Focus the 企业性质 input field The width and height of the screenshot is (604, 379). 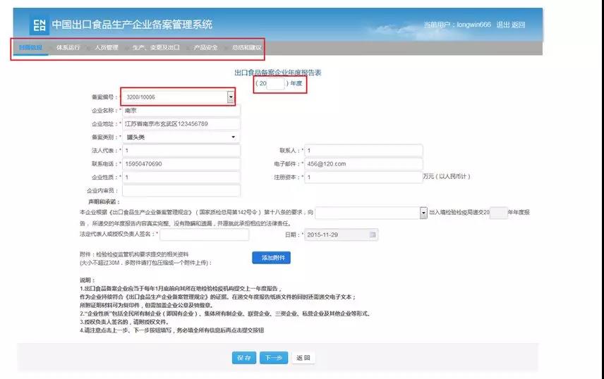(181, 177)
